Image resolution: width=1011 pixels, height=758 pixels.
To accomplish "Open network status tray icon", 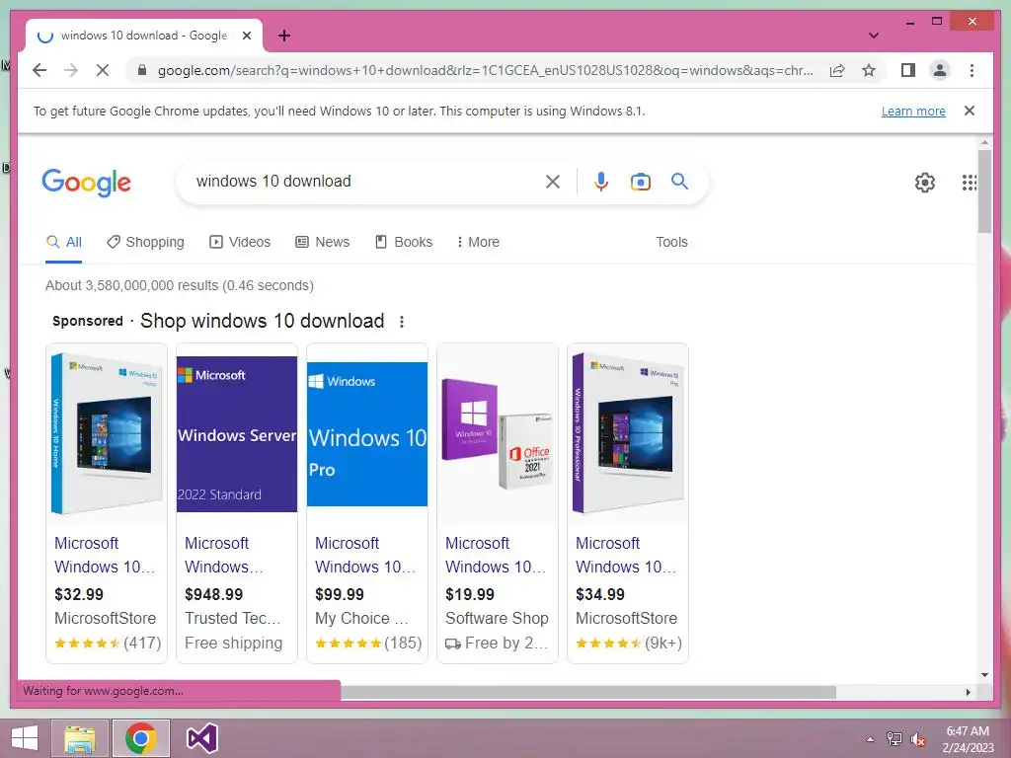I will (894, 739).
